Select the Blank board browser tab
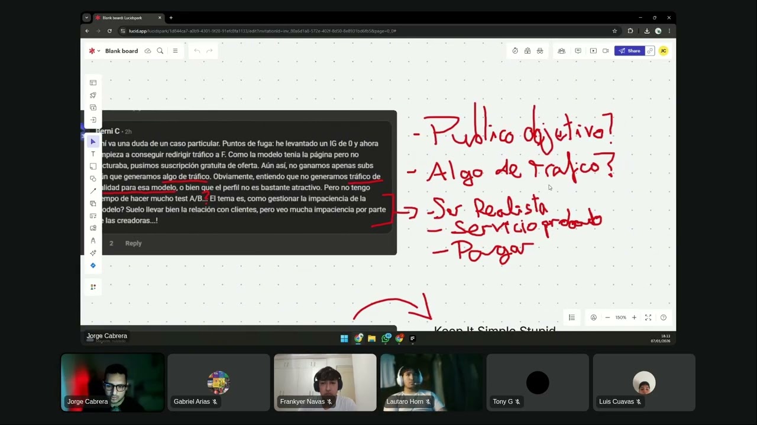 pyautogui.click(x=128, y=18)
